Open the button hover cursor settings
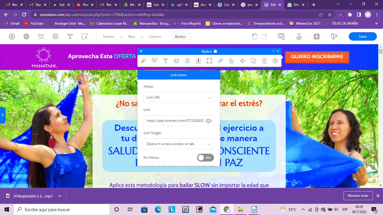 click(154, 61)
